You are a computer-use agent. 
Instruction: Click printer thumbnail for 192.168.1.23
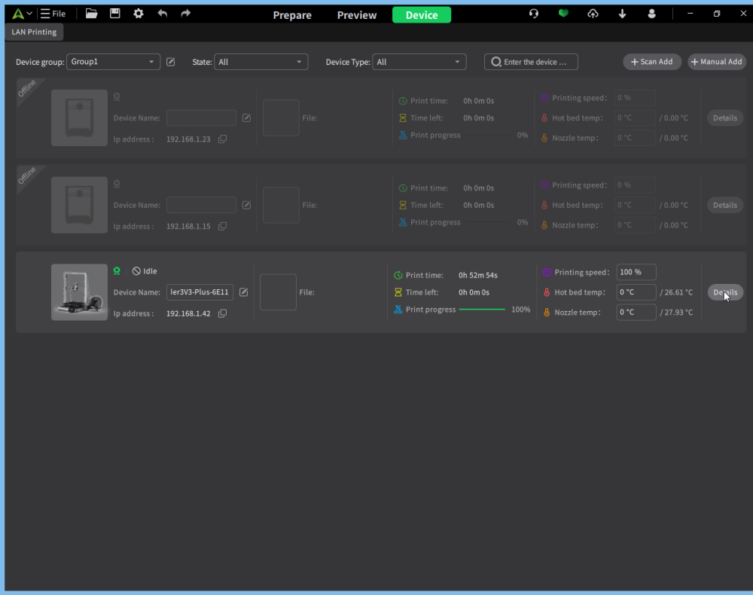click(79, 117)
